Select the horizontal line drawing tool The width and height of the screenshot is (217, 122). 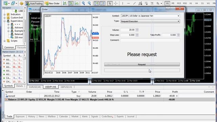point(129,3)
